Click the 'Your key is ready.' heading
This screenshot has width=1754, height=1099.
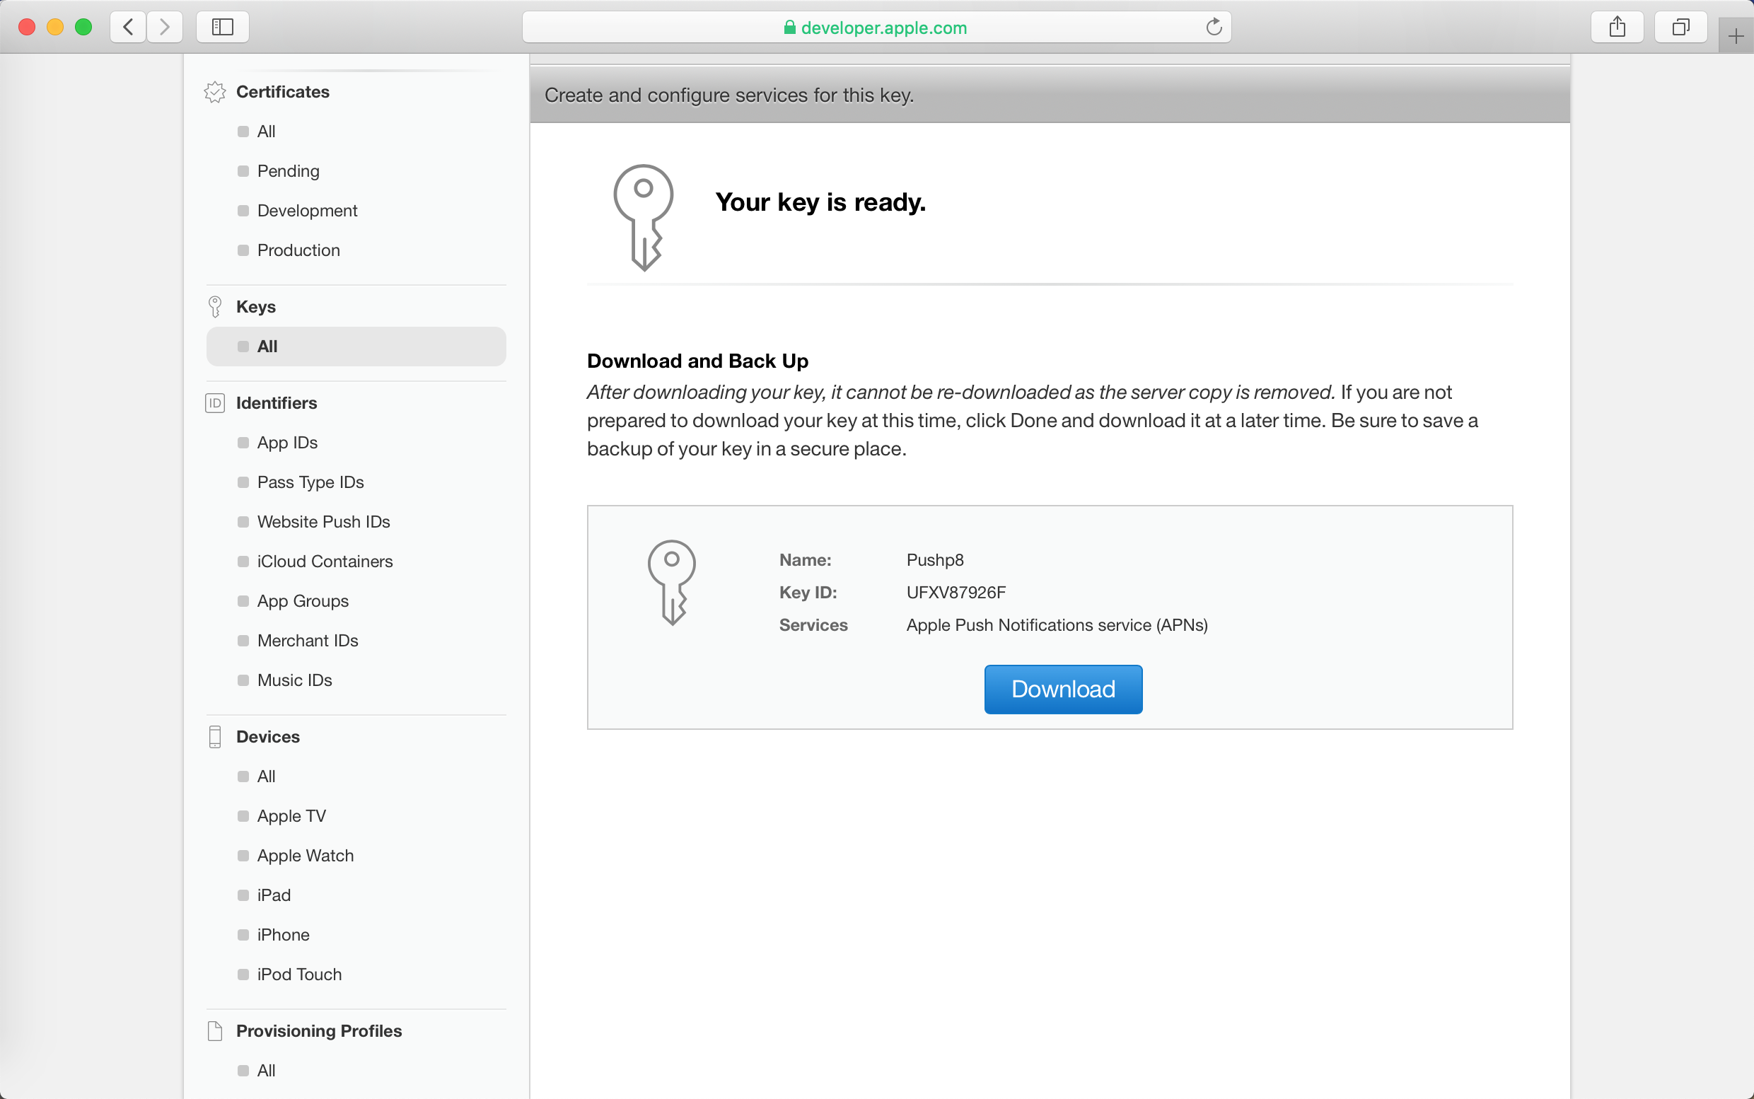pos(820,202)
